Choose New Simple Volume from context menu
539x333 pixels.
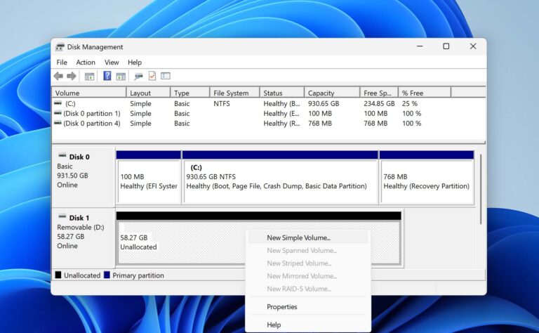308,237
